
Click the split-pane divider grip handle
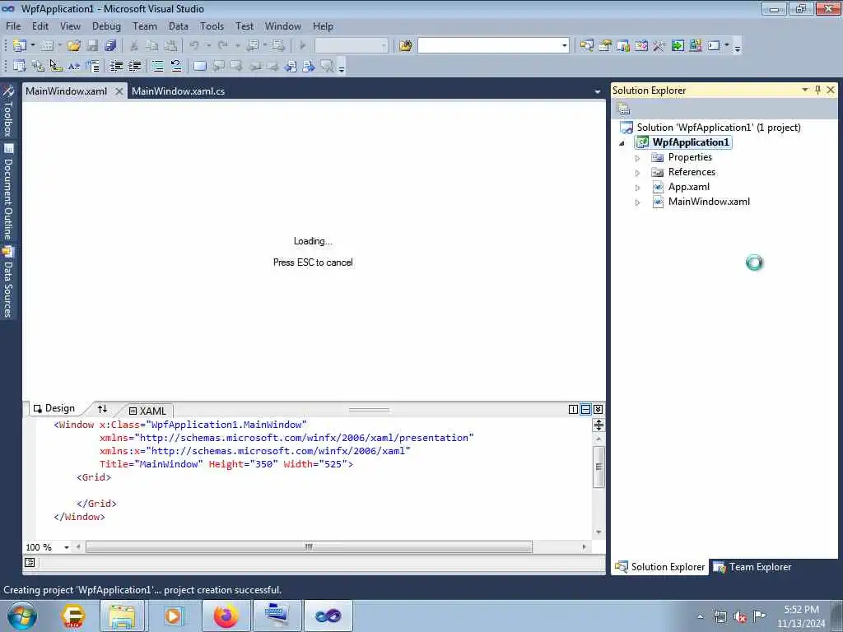369,410
